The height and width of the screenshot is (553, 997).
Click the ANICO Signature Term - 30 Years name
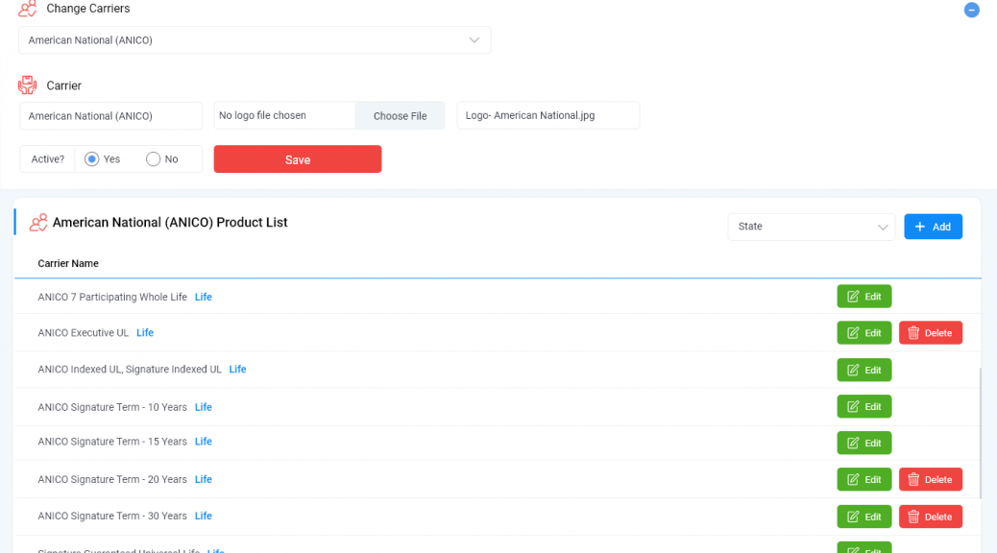coord(112,517)
